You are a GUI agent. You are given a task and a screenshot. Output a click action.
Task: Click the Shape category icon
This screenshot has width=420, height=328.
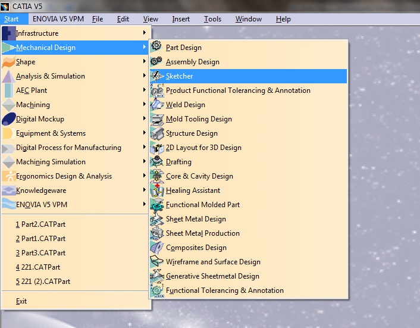click(x=8, y=62)
